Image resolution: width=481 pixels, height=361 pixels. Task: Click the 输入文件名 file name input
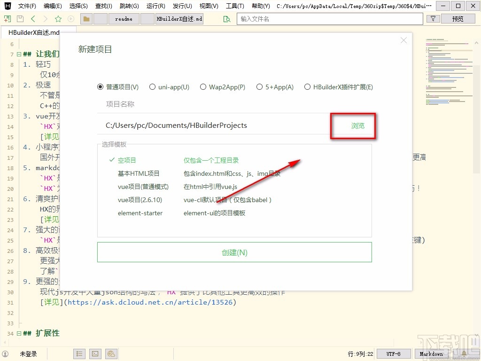click(330, 19)
